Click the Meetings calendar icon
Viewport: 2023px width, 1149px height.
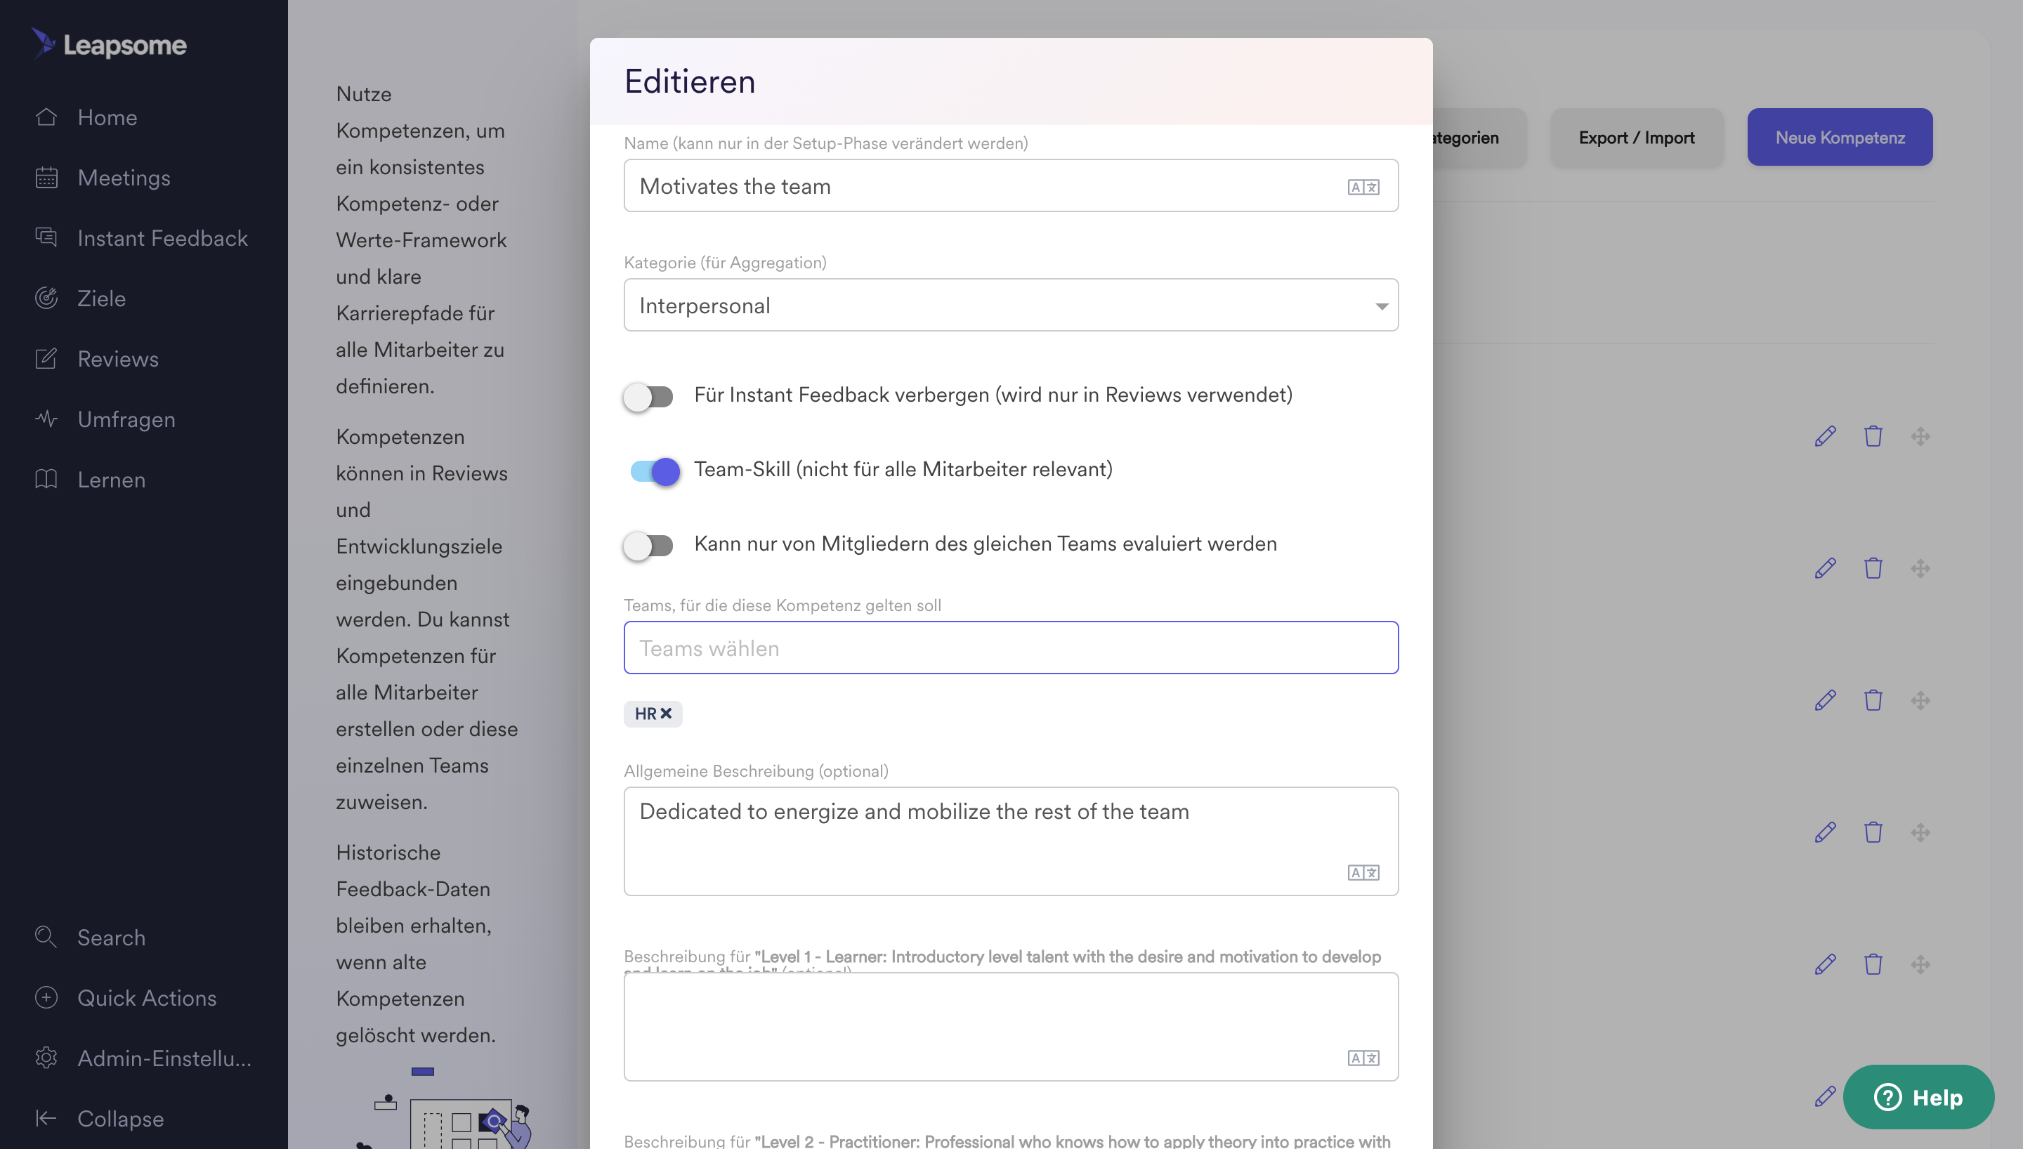46,178
